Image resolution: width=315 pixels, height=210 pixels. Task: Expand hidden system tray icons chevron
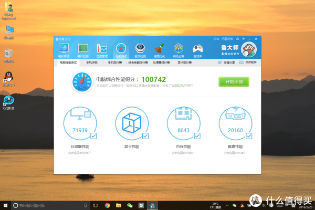point(227,205)
